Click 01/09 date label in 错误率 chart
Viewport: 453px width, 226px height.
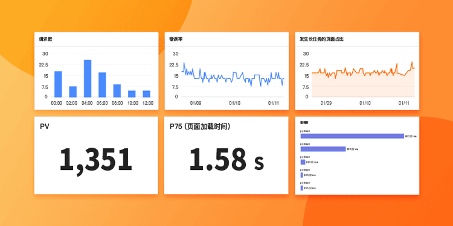(x=196, y=103)
